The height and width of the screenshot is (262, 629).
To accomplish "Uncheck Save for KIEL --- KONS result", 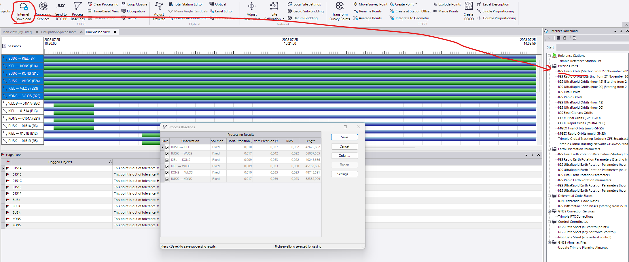I will [167, 160].
